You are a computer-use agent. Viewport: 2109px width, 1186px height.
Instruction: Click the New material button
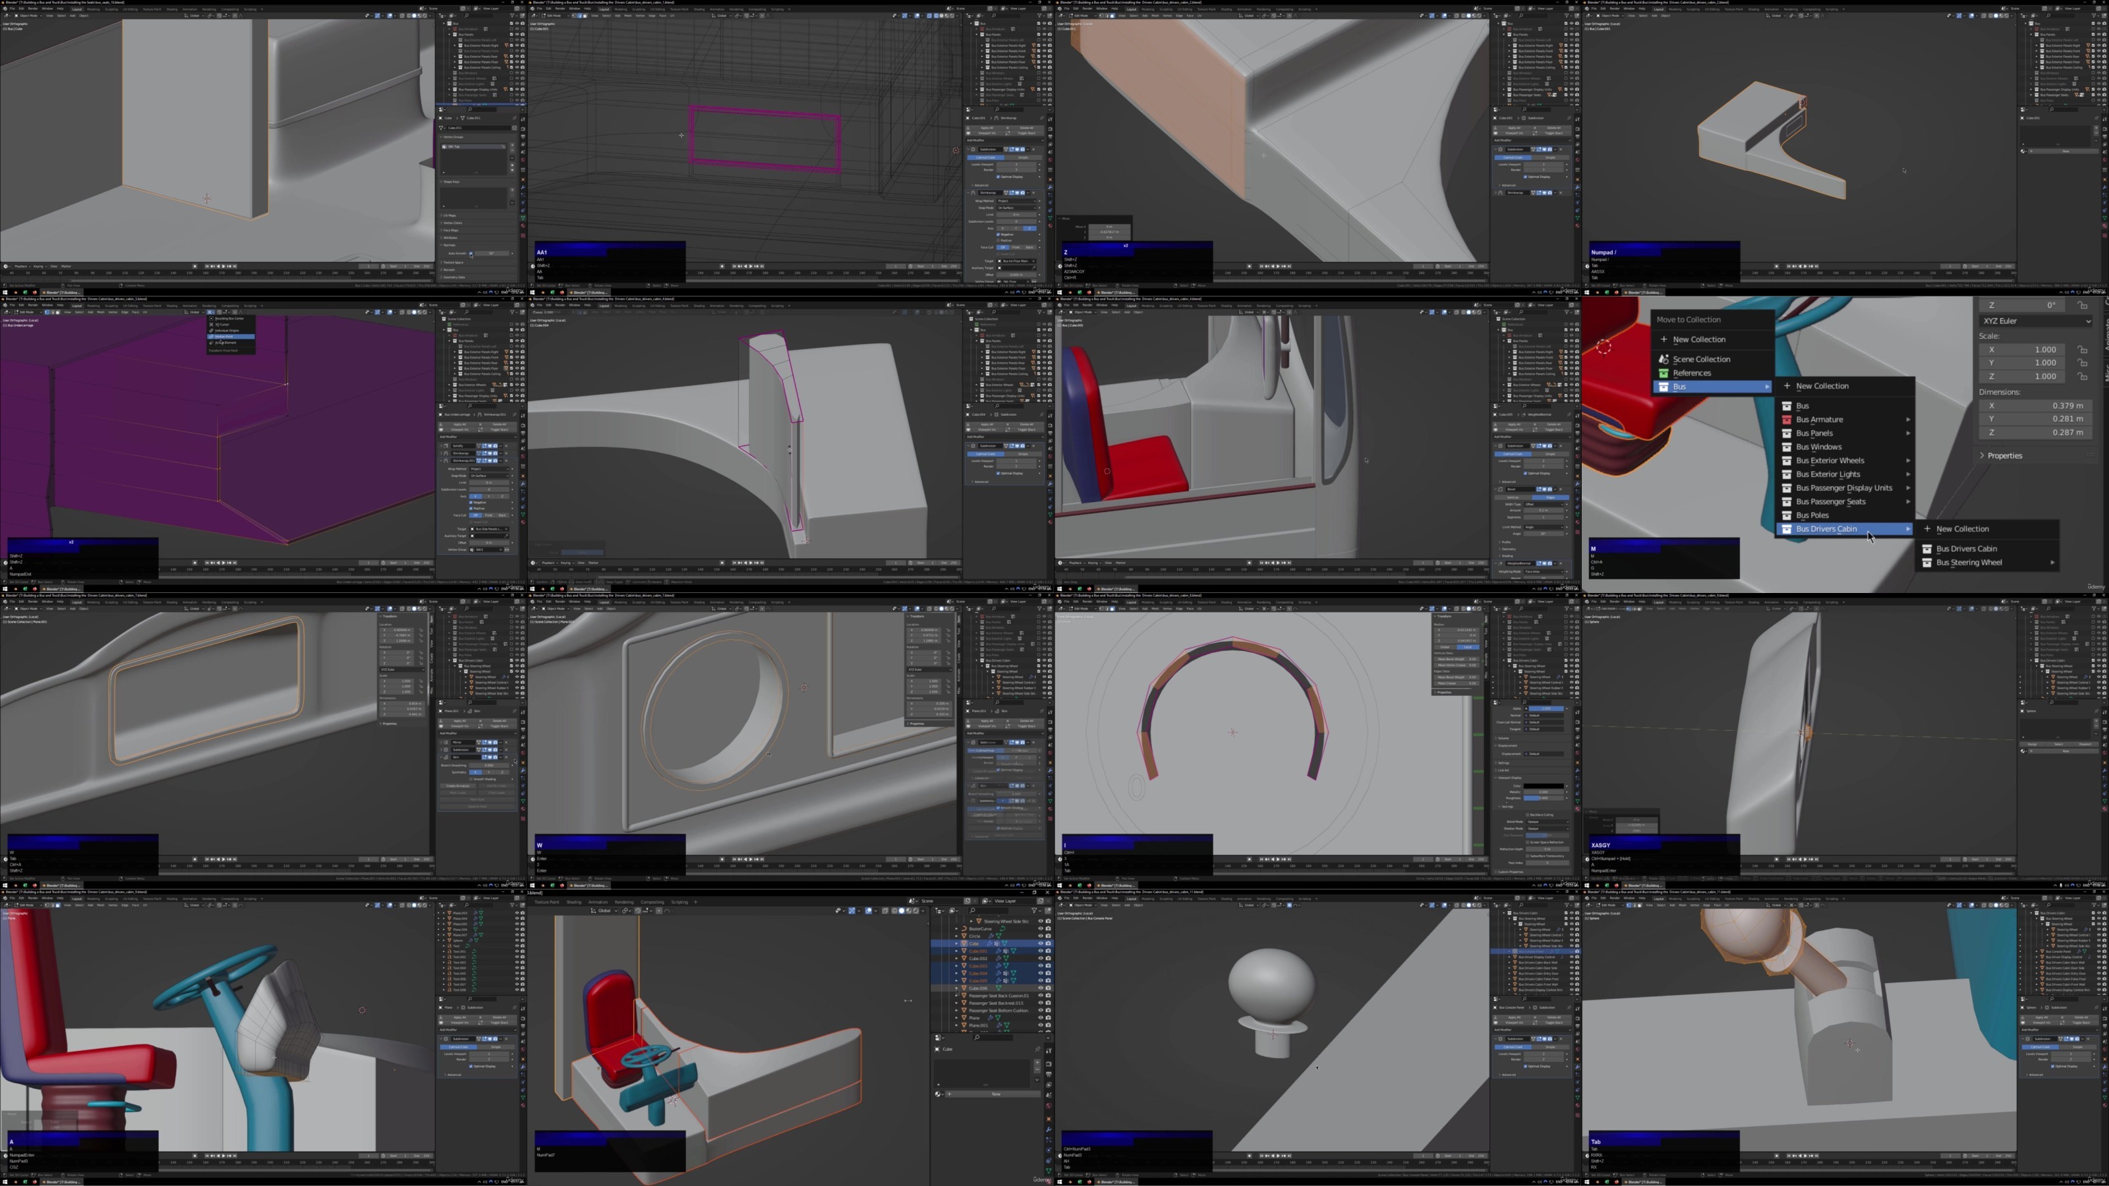[996, 1094]
